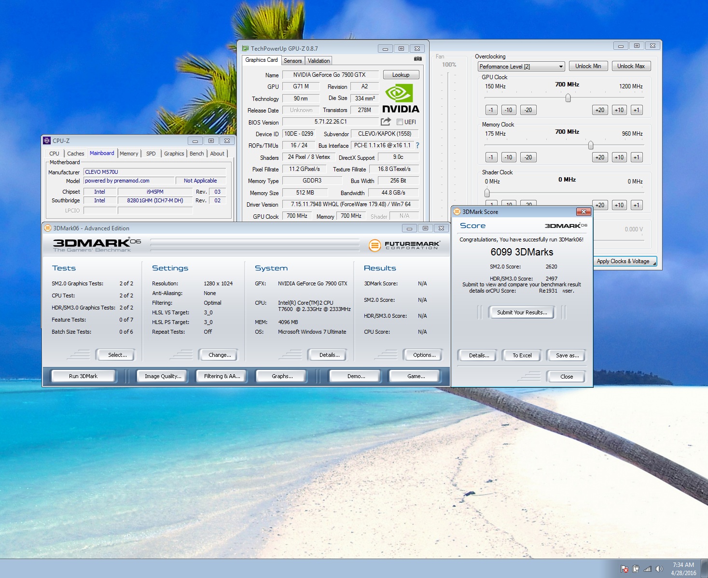Switch to the Sensors tab in GPU-Z
The height and width of the screenshot is (578, 708).
click(x=293, y=61)
